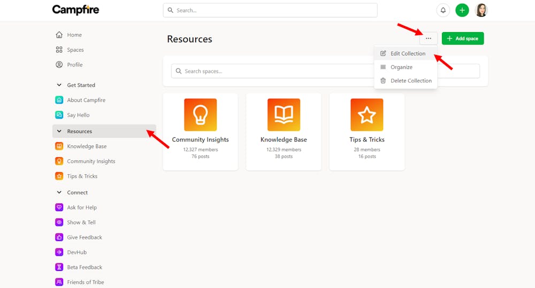Click the magnifier in Search spaces field
Screen dimensions: 535x288
click(x=179, y=71)
